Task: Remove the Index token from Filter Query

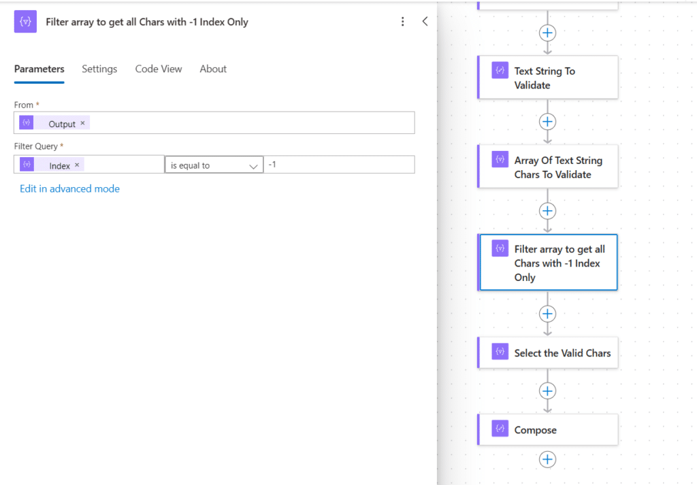Action: (77, 165)
